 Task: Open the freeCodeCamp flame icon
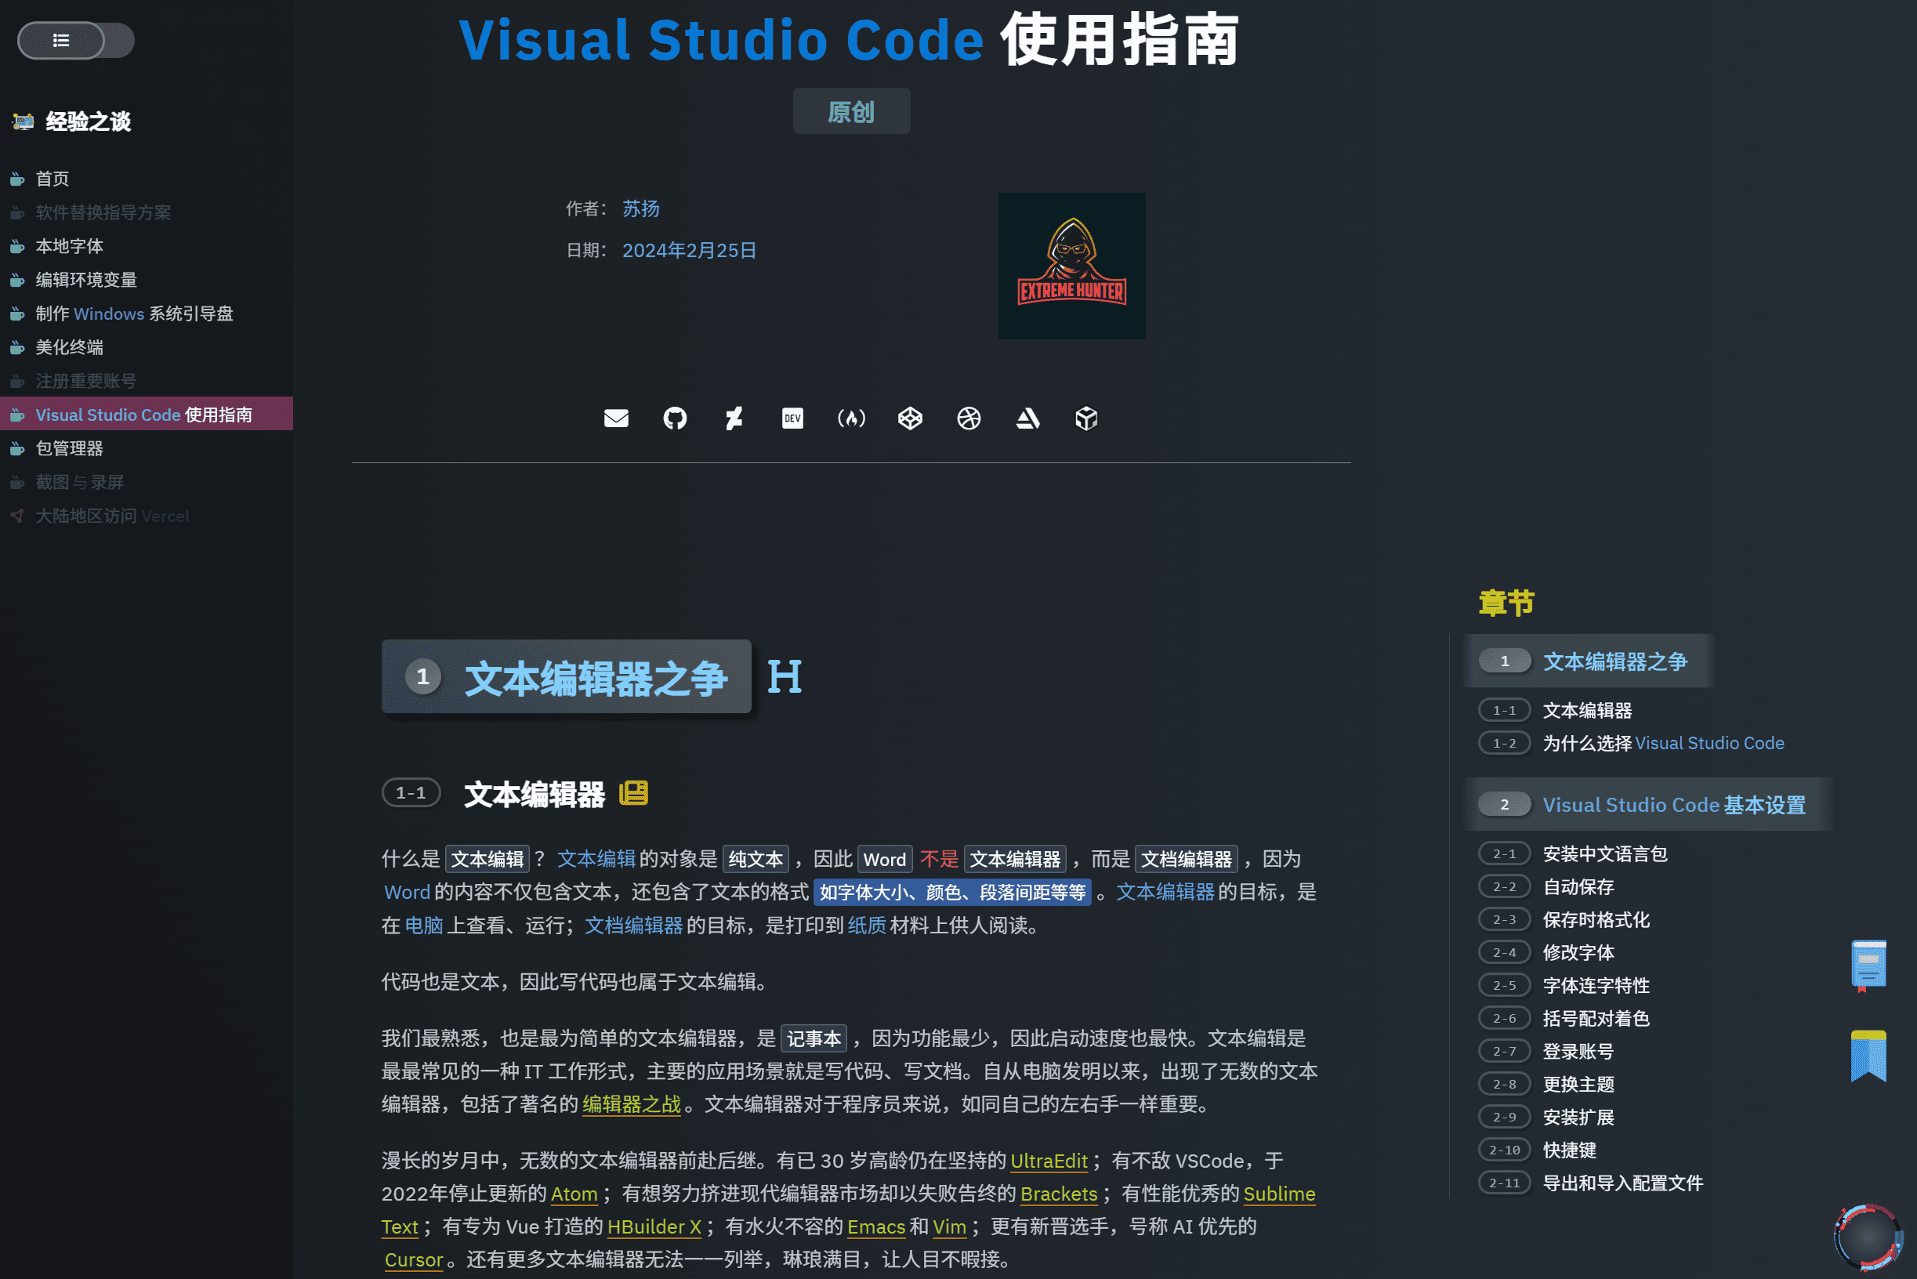tap(851, 418)
